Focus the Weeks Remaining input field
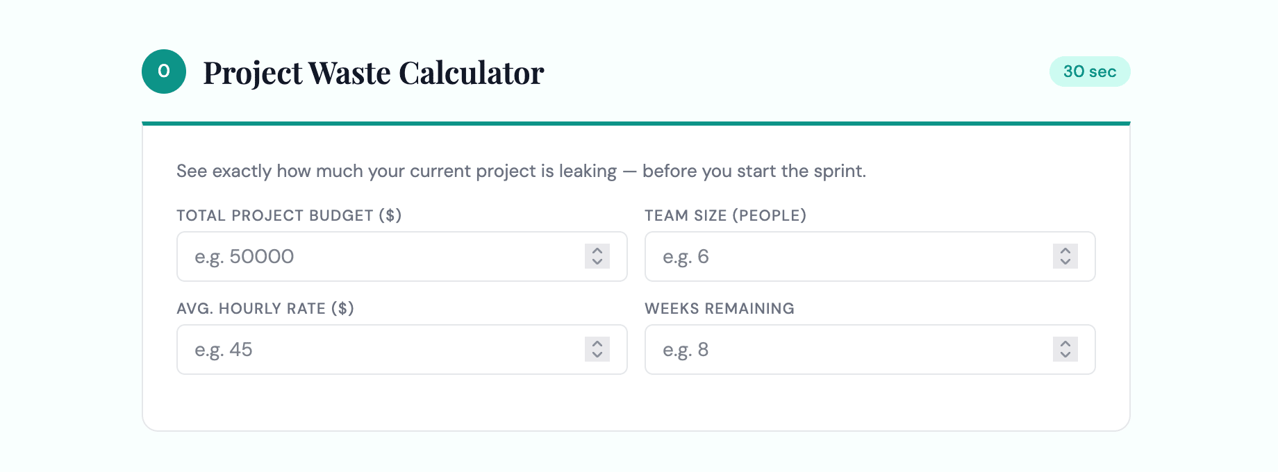Image resolution: width=1278 pixels, height=472 pixels. click(870, 350)
